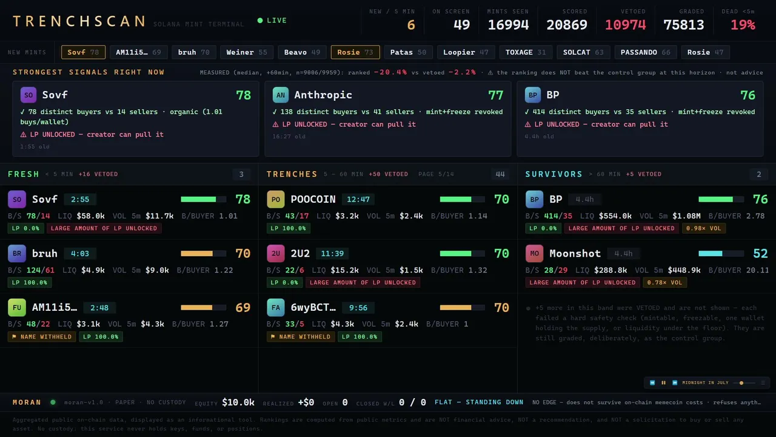Click the TRENCHSCAN logo title
Screen dimensions: 776x437
coord(79,21)
